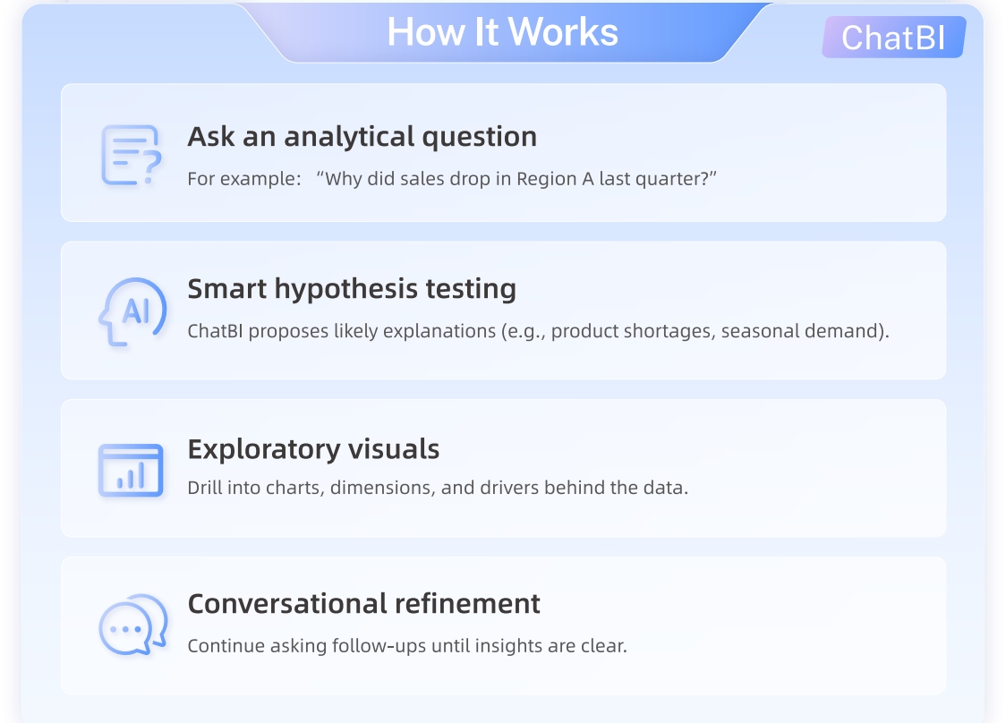Viewport: 1006px width, 723px height.
Task: Click the Drill into charts description text
Action: tap(438, 489)
